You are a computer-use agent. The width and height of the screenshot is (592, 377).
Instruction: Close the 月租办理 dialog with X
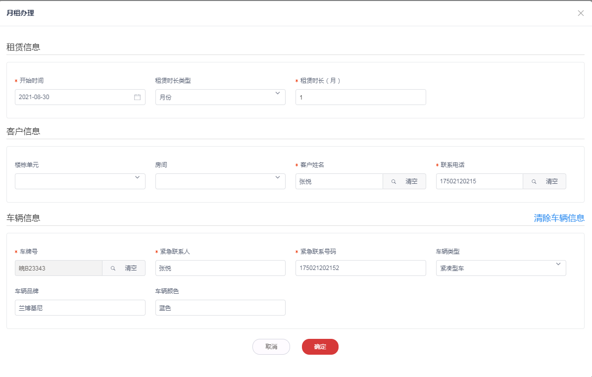[x=581, y=13]
